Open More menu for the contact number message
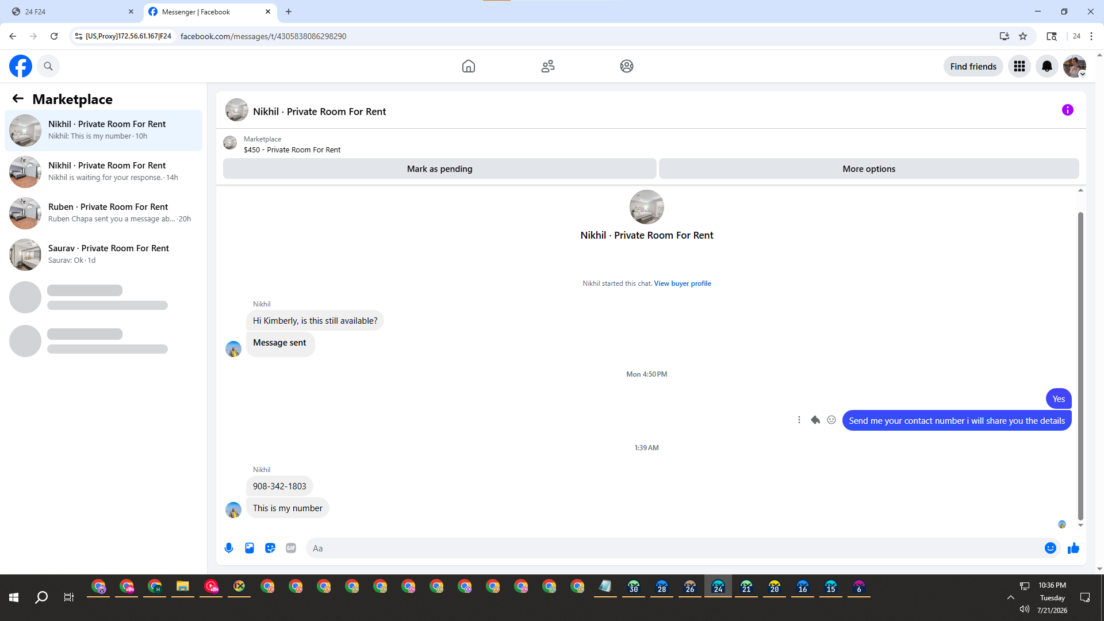The height and width of the screenshot is (621, 1104). [799, 420]
